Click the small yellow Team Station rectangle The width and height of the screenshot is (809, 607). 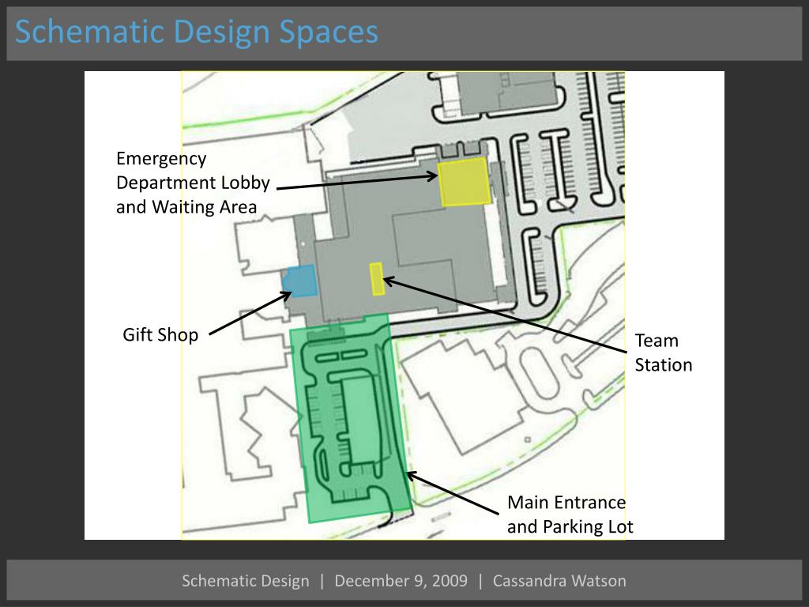click(x=377, y=279)
